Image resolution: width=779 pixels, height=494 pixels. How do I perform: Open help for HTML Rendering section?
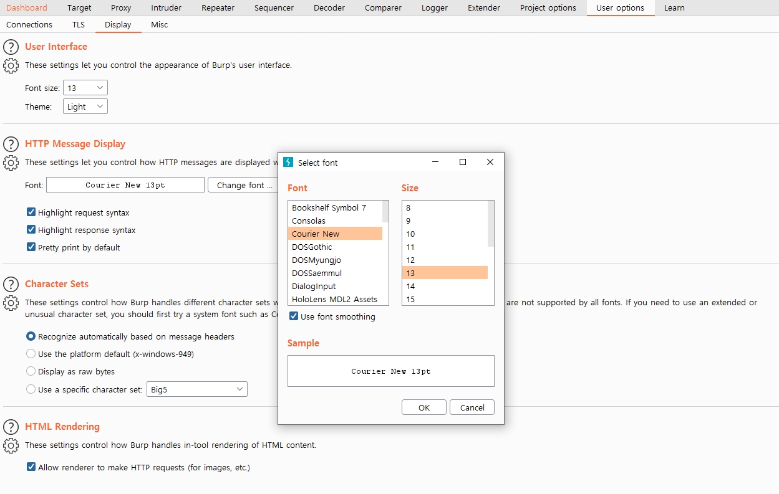(x=11, y=427)
